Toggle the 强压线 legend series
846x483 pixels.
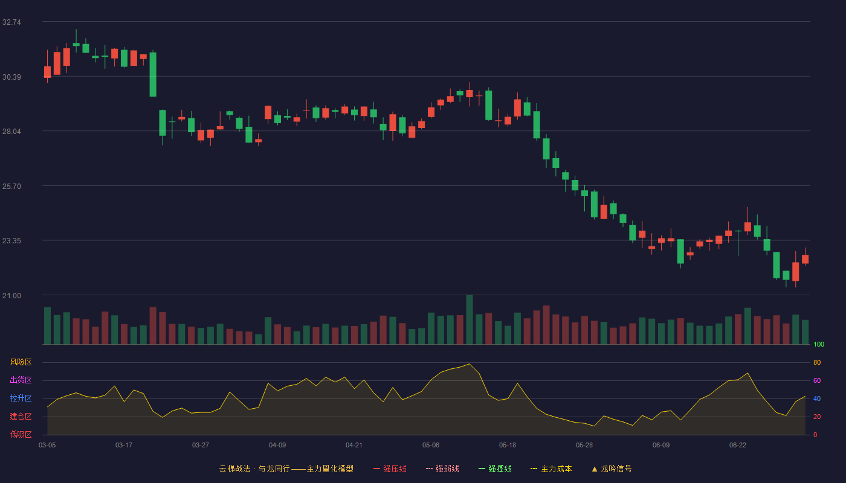tap(390, 469)
